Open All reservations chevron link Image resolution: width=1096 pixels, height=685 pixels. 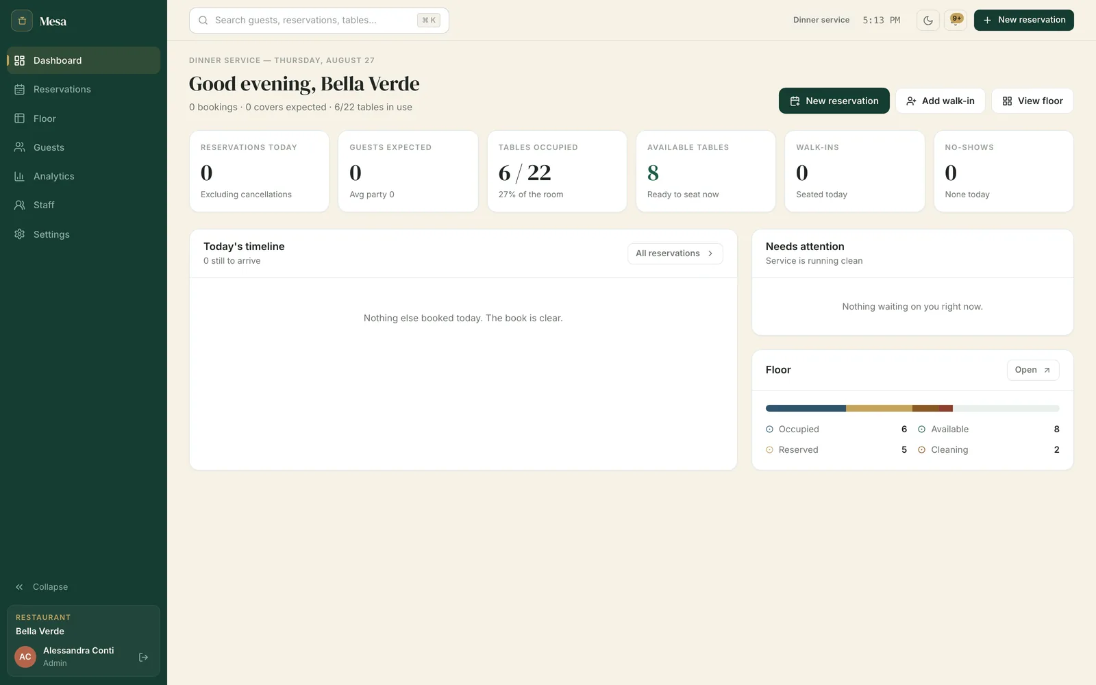[x=675, y=253]
